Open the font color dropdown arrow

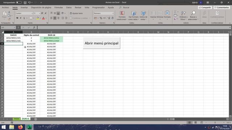[x=46, y=18]
